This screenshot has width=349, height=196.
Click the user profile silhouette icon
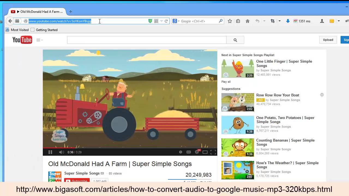tap(322, 21)
